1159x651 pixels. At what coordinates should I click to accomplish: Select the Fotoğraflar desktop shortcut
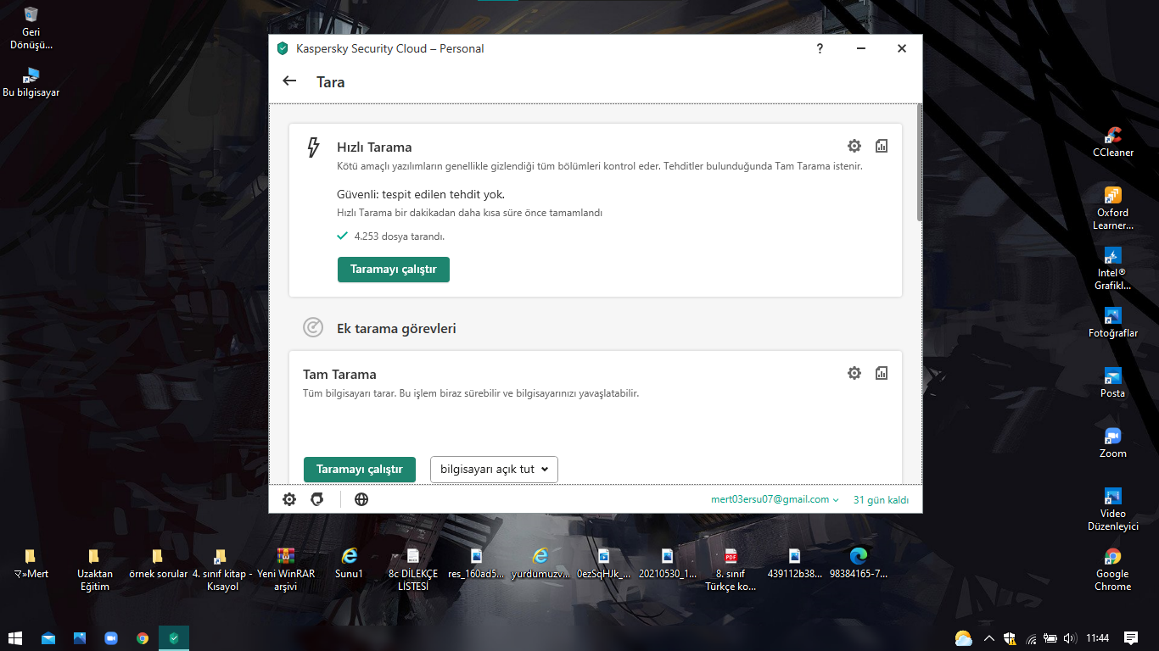click(x=1113, y=322)
